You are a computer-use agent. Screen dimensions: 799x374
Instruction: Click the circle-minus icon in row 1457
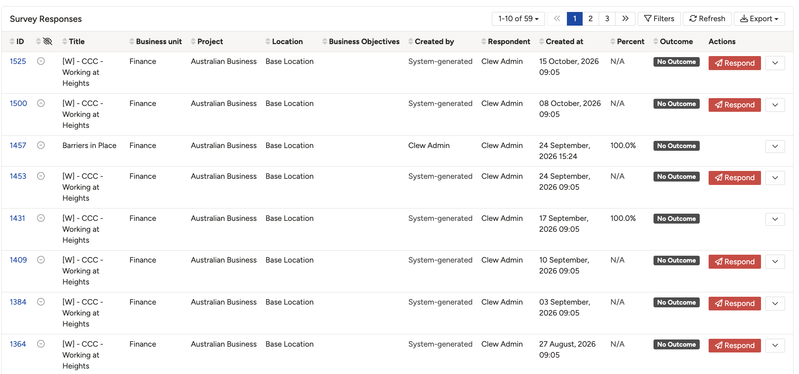click(41, 145)
